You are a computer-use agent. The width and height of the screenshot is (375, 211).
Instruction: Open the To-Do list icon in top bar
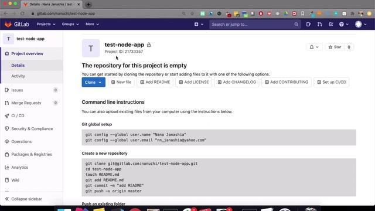[x=331, y=24]
